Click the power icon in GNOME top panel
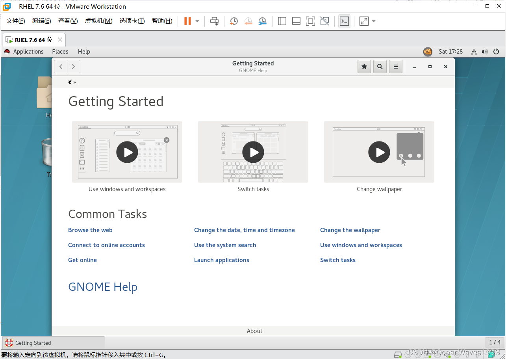This screenshot has height=359, width=506. coord(496,52)
